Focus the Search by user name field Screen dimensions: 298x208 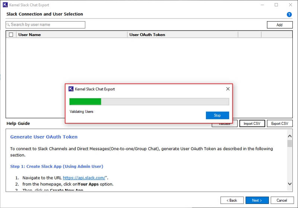[45, 25]
